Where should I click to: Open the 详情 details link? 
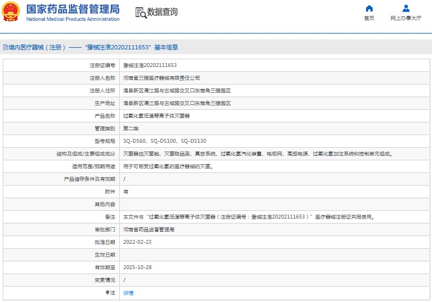[128, 293]
